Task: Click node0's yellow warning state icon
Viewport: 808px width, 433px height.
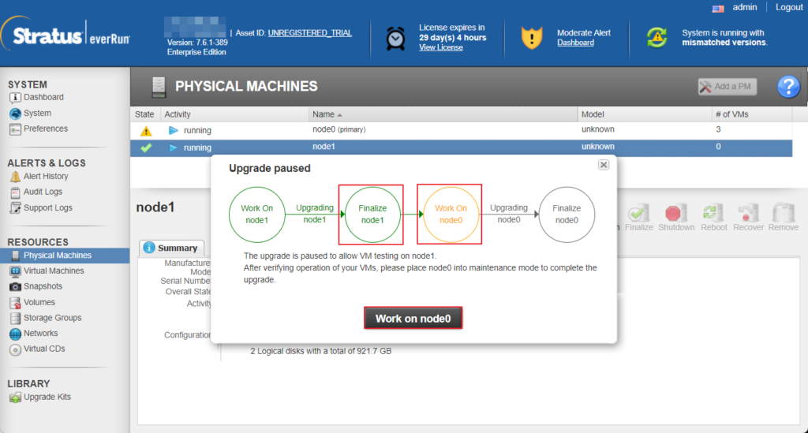Action: [x=146, y=131]
